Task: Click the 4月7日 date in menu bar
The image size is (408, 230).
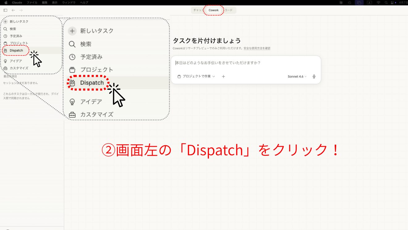Action: pyautogui.click(x=403, y=2)
